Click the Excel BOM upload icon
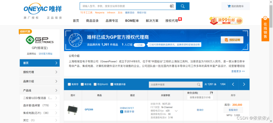This screenshot has height=123, width=273. 172,6
